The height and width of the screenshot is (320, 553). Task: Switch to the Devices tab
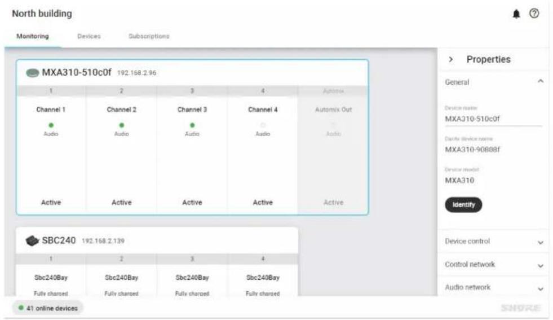pyautogui.click(x=89, y=36)
